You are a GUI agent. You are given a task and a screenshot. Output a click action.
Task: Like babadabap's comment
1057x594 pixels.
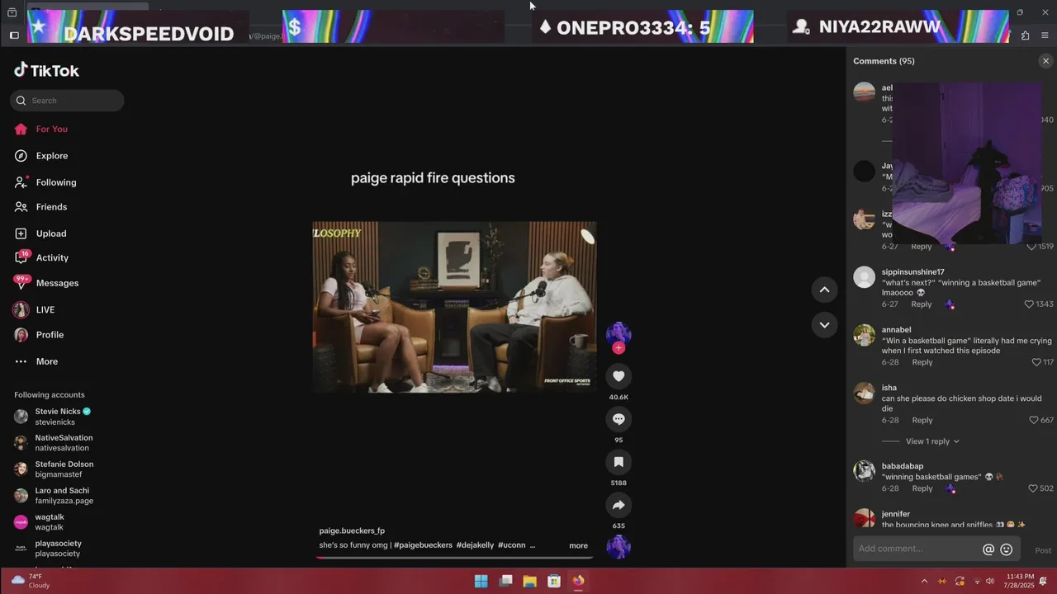[x=1033, y=488]
